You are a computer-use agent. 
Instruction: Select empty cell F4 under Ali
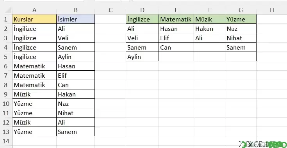(x=210, y=47)
